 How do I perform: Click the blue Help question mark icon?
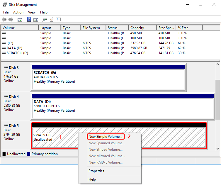click(29, 20)
